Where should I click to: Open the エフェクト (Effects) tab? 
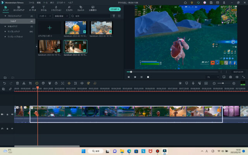point(69,9)
